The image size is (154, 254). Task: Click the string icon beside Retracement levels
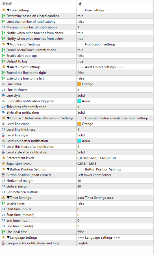[x=3, y=158]
